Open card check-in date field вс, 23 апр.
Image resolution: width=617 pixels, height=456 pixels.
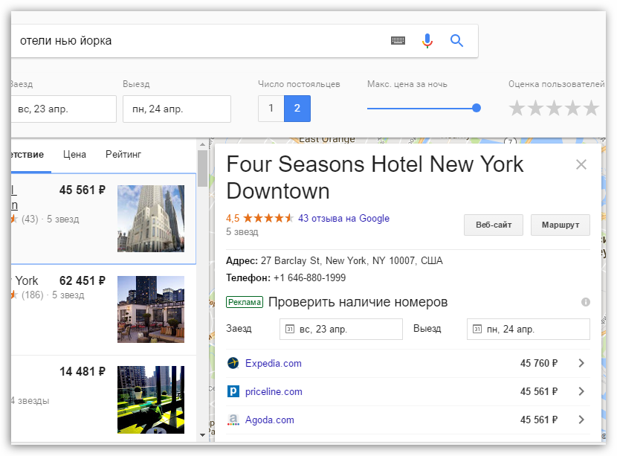(341, 330)
